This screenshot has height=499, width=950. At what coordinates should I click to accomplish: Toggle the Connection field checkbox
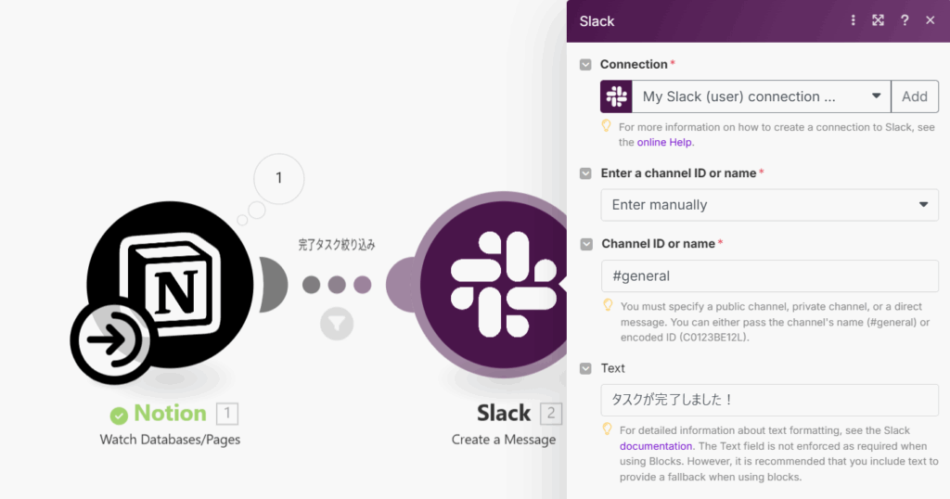[x=585, y=64]
